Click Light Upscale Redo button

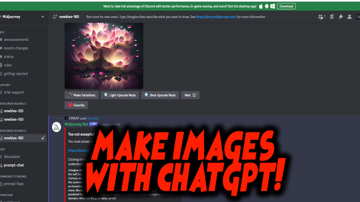tap(120, 95)
